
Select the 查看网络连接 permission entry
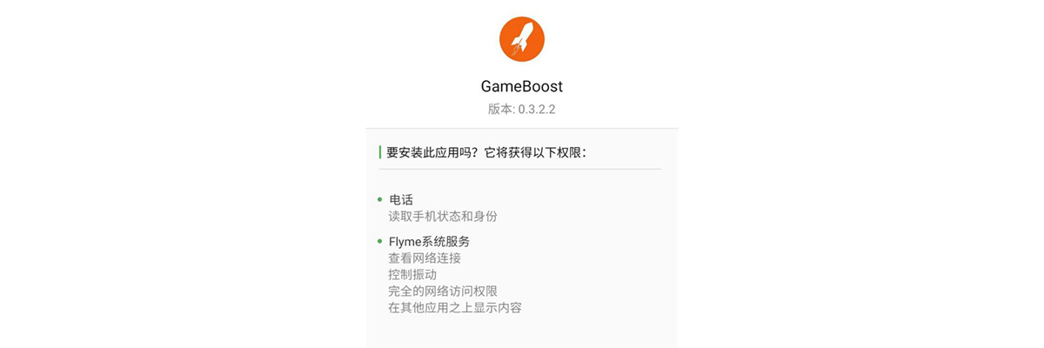click(425, 258)
